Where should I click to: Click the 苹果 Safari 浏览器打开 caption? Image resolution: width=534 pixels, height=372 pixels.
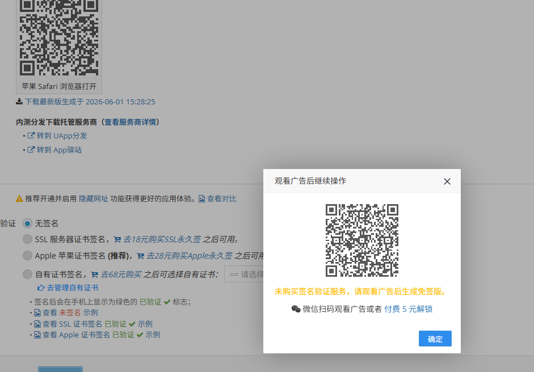click(59, 86)
